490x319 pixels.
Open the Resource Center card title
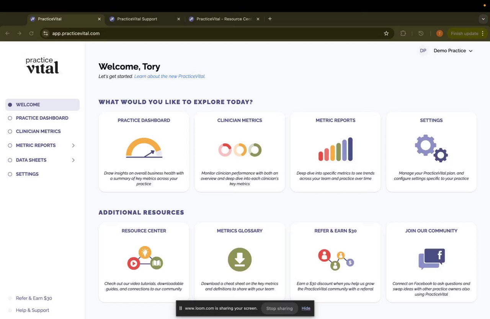pos(144,231)
